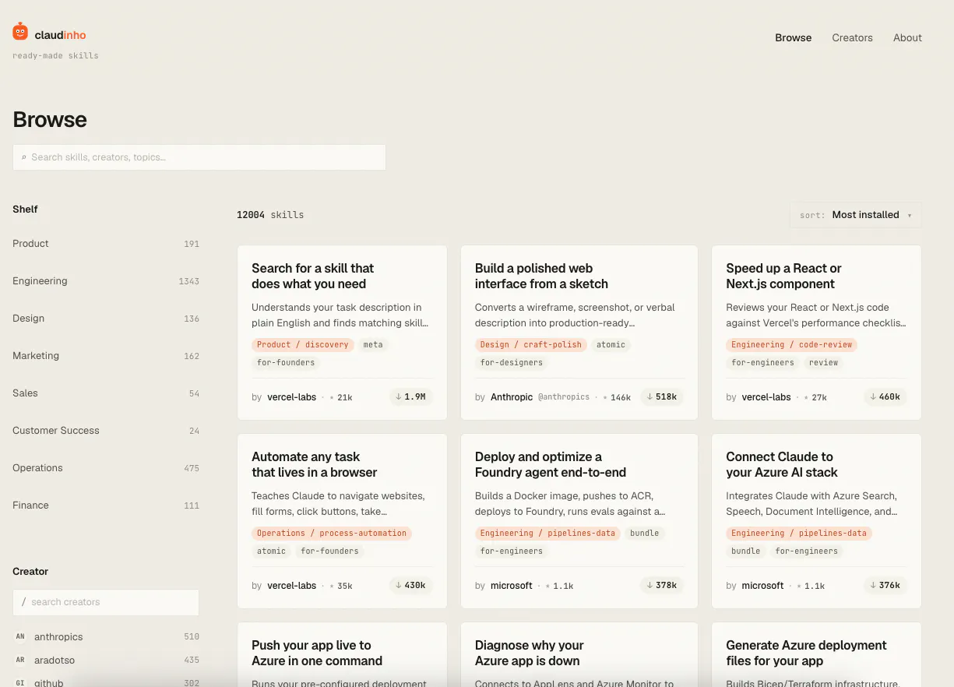Open the About navigation item

(x=907, y=37)
